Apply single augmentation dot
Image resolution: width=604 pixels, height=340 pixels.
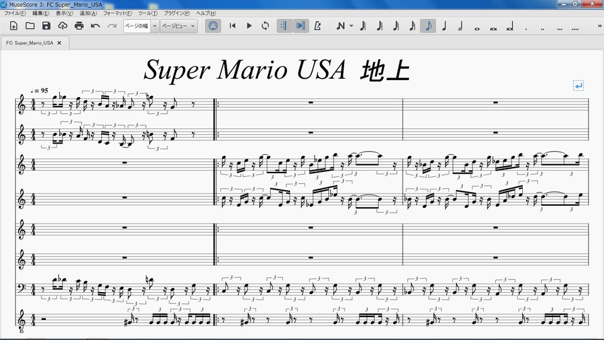click(x=526, y=28)
